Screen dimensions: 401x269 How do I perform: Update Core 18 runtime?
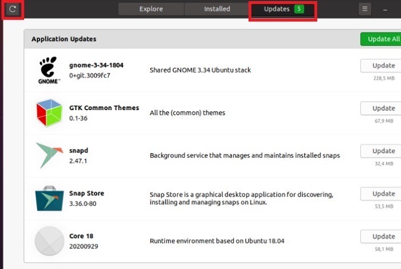pos(381,236)
